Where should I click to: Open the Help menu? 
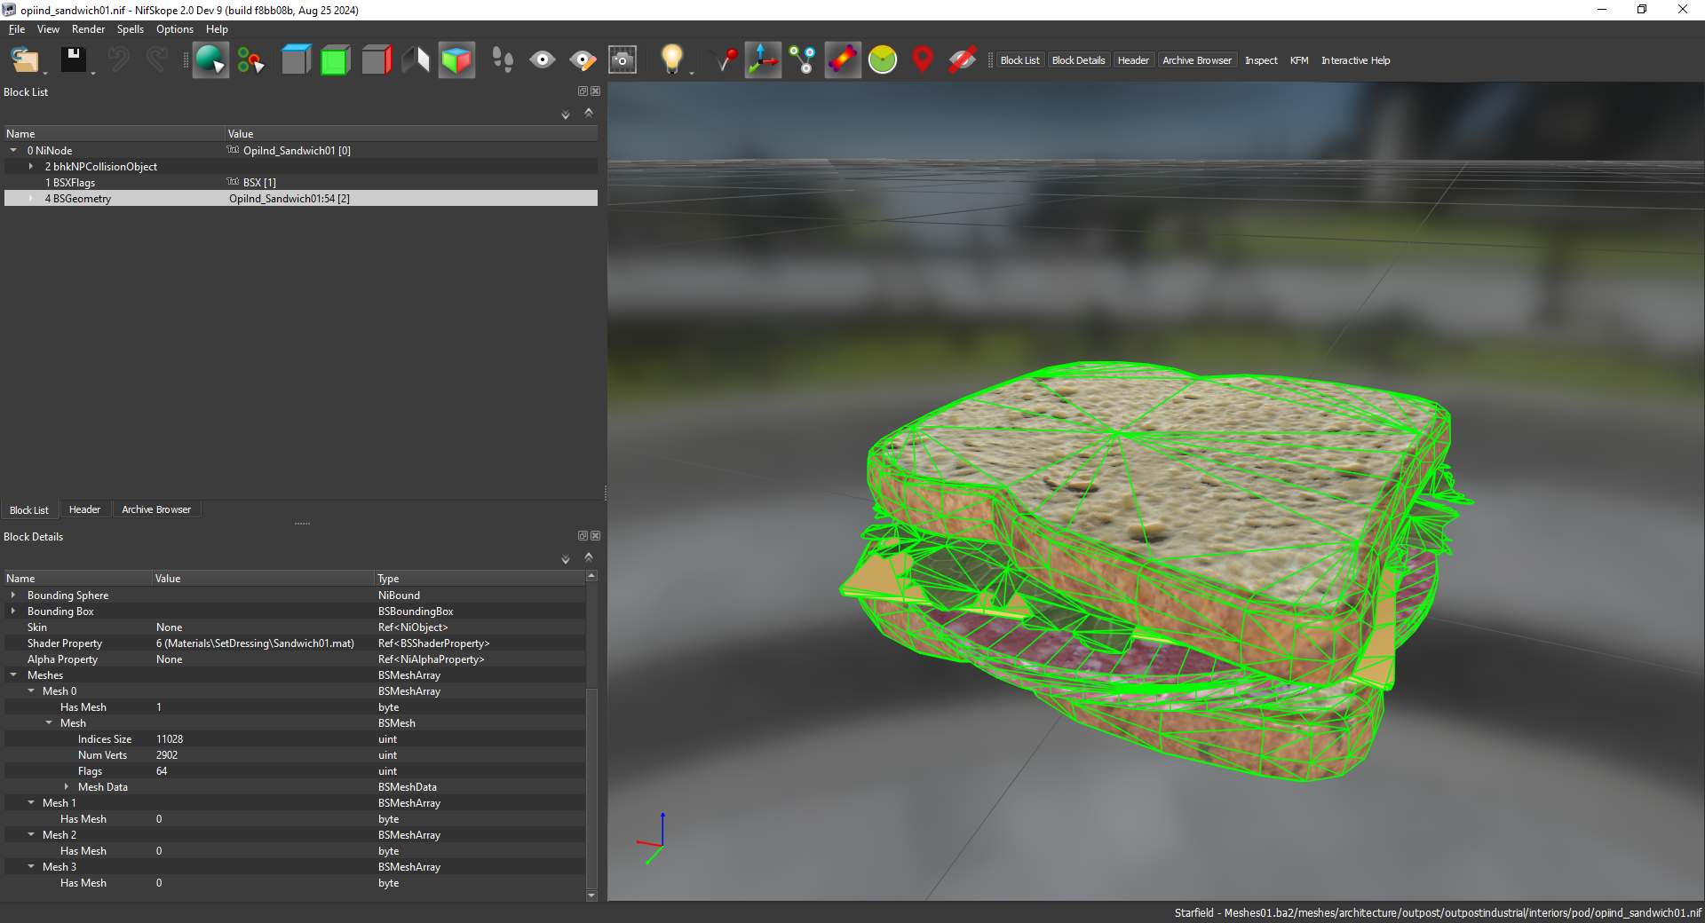click(217, 29)
